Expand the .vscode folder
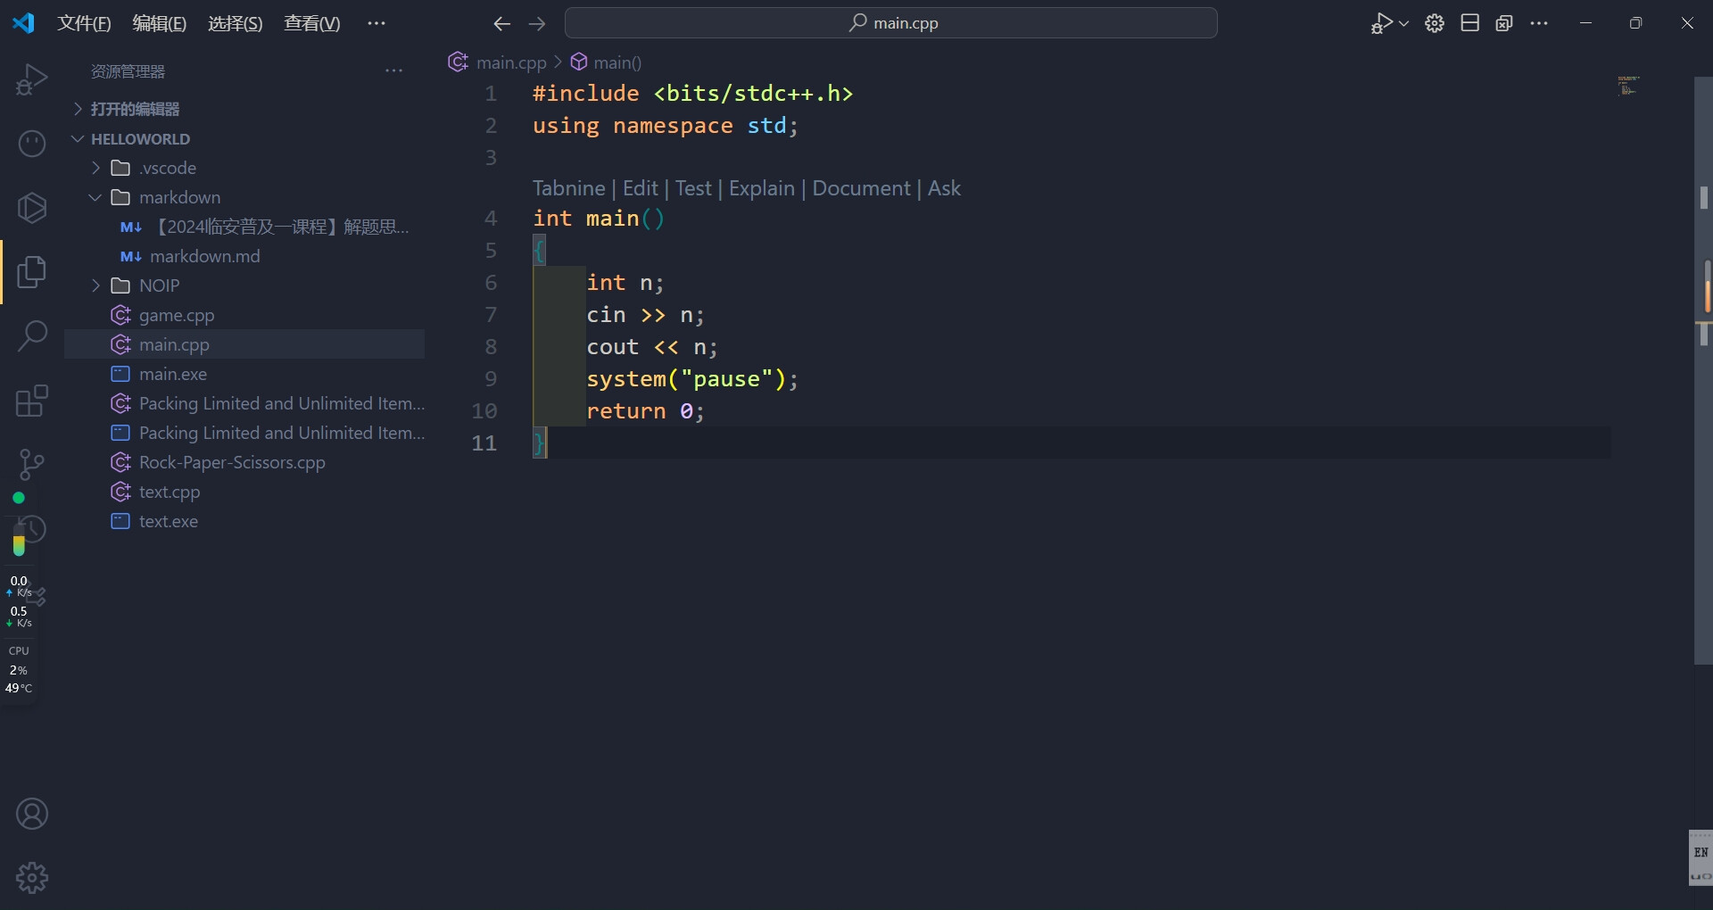 click(167, 168)
